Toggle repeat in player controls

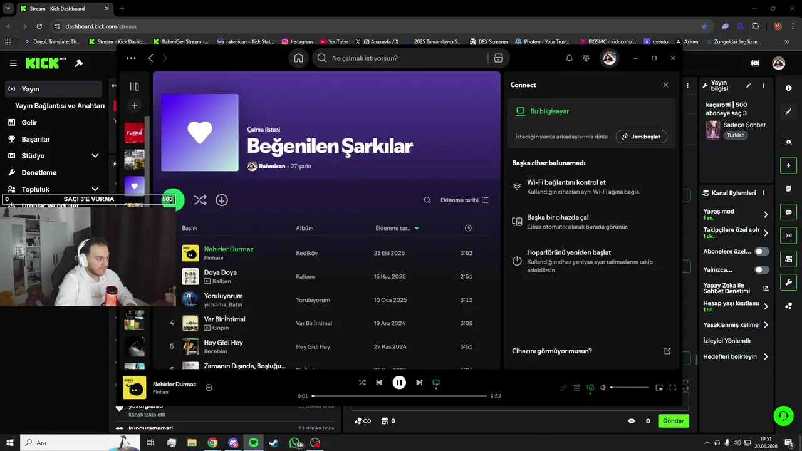tap(436, 382)
